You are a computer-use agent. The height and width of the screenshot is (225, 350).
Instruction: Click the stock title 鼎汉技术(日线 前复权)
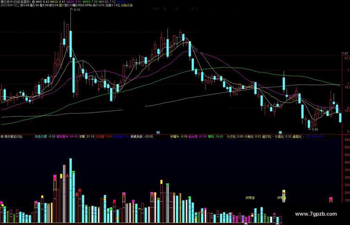coord(15,2)
